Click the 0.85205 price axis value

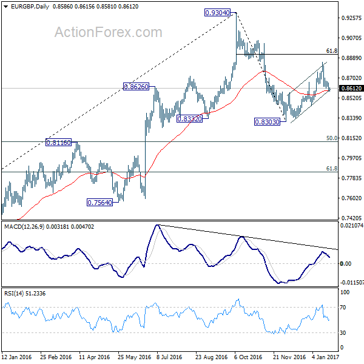[x=351, y=98]
